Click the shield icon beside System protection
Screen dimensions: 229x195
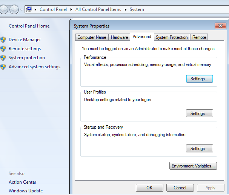point(3,58)
